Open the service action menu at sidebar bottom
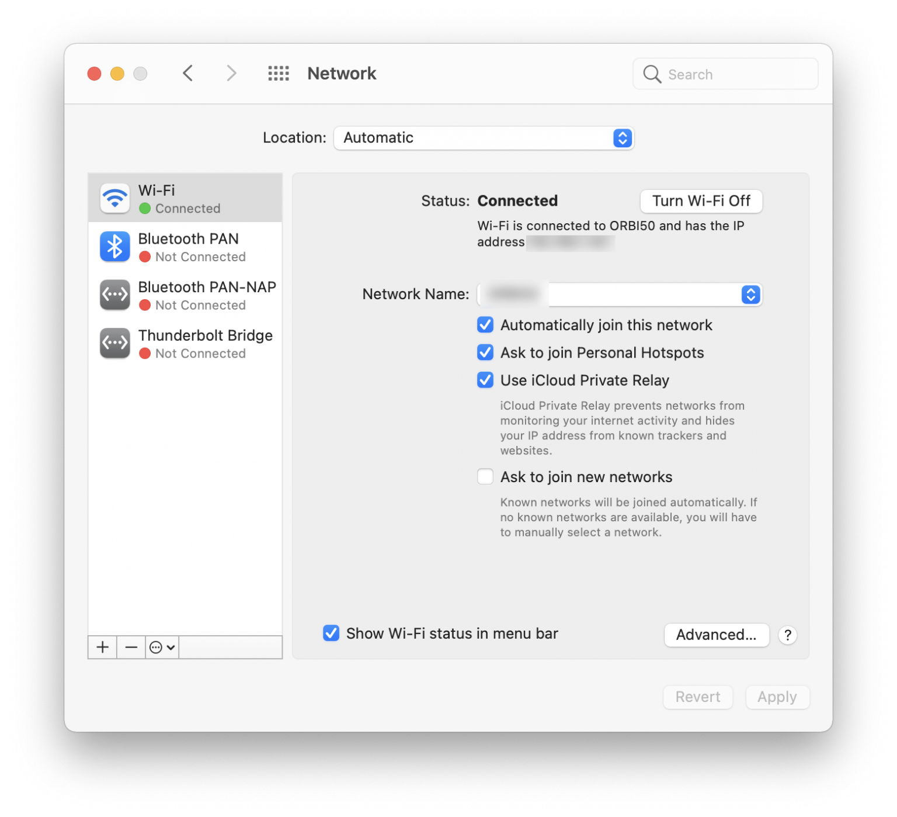Screen dimensions: 897x817 pyautogui.click(x=162, y=647)
